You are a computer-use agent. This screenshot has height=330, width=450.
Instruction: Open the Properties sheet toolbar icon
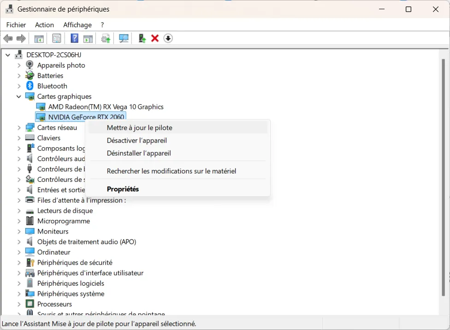pos(57,38)
